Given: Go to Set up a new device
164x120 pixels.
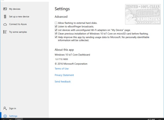Looking at the screenshot, I should point(19,17).
